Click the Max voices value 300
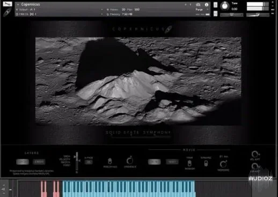Image resolution: width=278 pixels, height=197 pixels. coord(137,10)
